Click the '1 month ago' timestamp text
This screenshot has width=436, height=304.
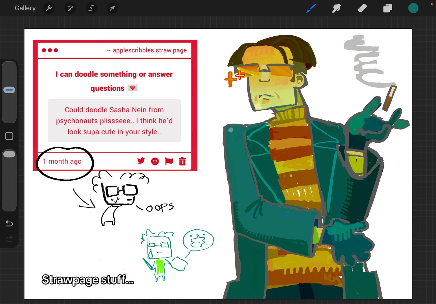coord(62,161)
